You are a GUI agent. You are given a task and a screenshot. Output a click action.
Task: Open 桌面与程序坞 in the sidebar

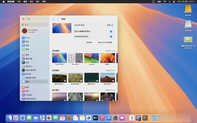click(35, 70)
